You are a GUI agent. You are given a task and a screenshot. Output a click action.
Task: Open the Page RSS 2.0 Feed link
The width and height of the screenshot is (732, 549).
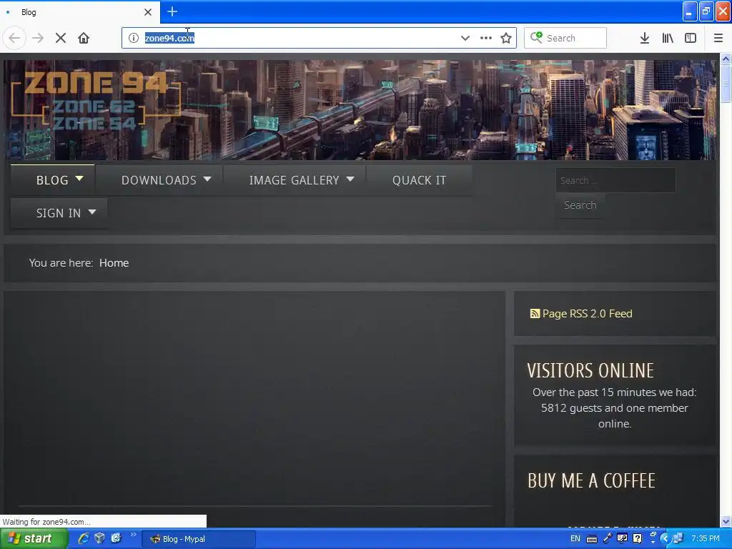pyautogui.click(x=588, y=313)
